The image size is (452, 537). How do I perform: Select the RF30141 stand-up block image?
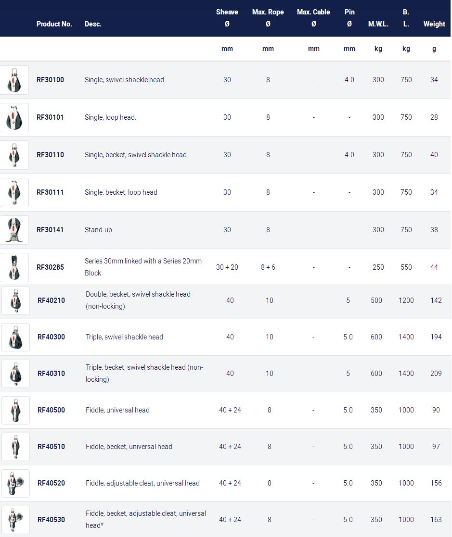(x=14, y=230)
